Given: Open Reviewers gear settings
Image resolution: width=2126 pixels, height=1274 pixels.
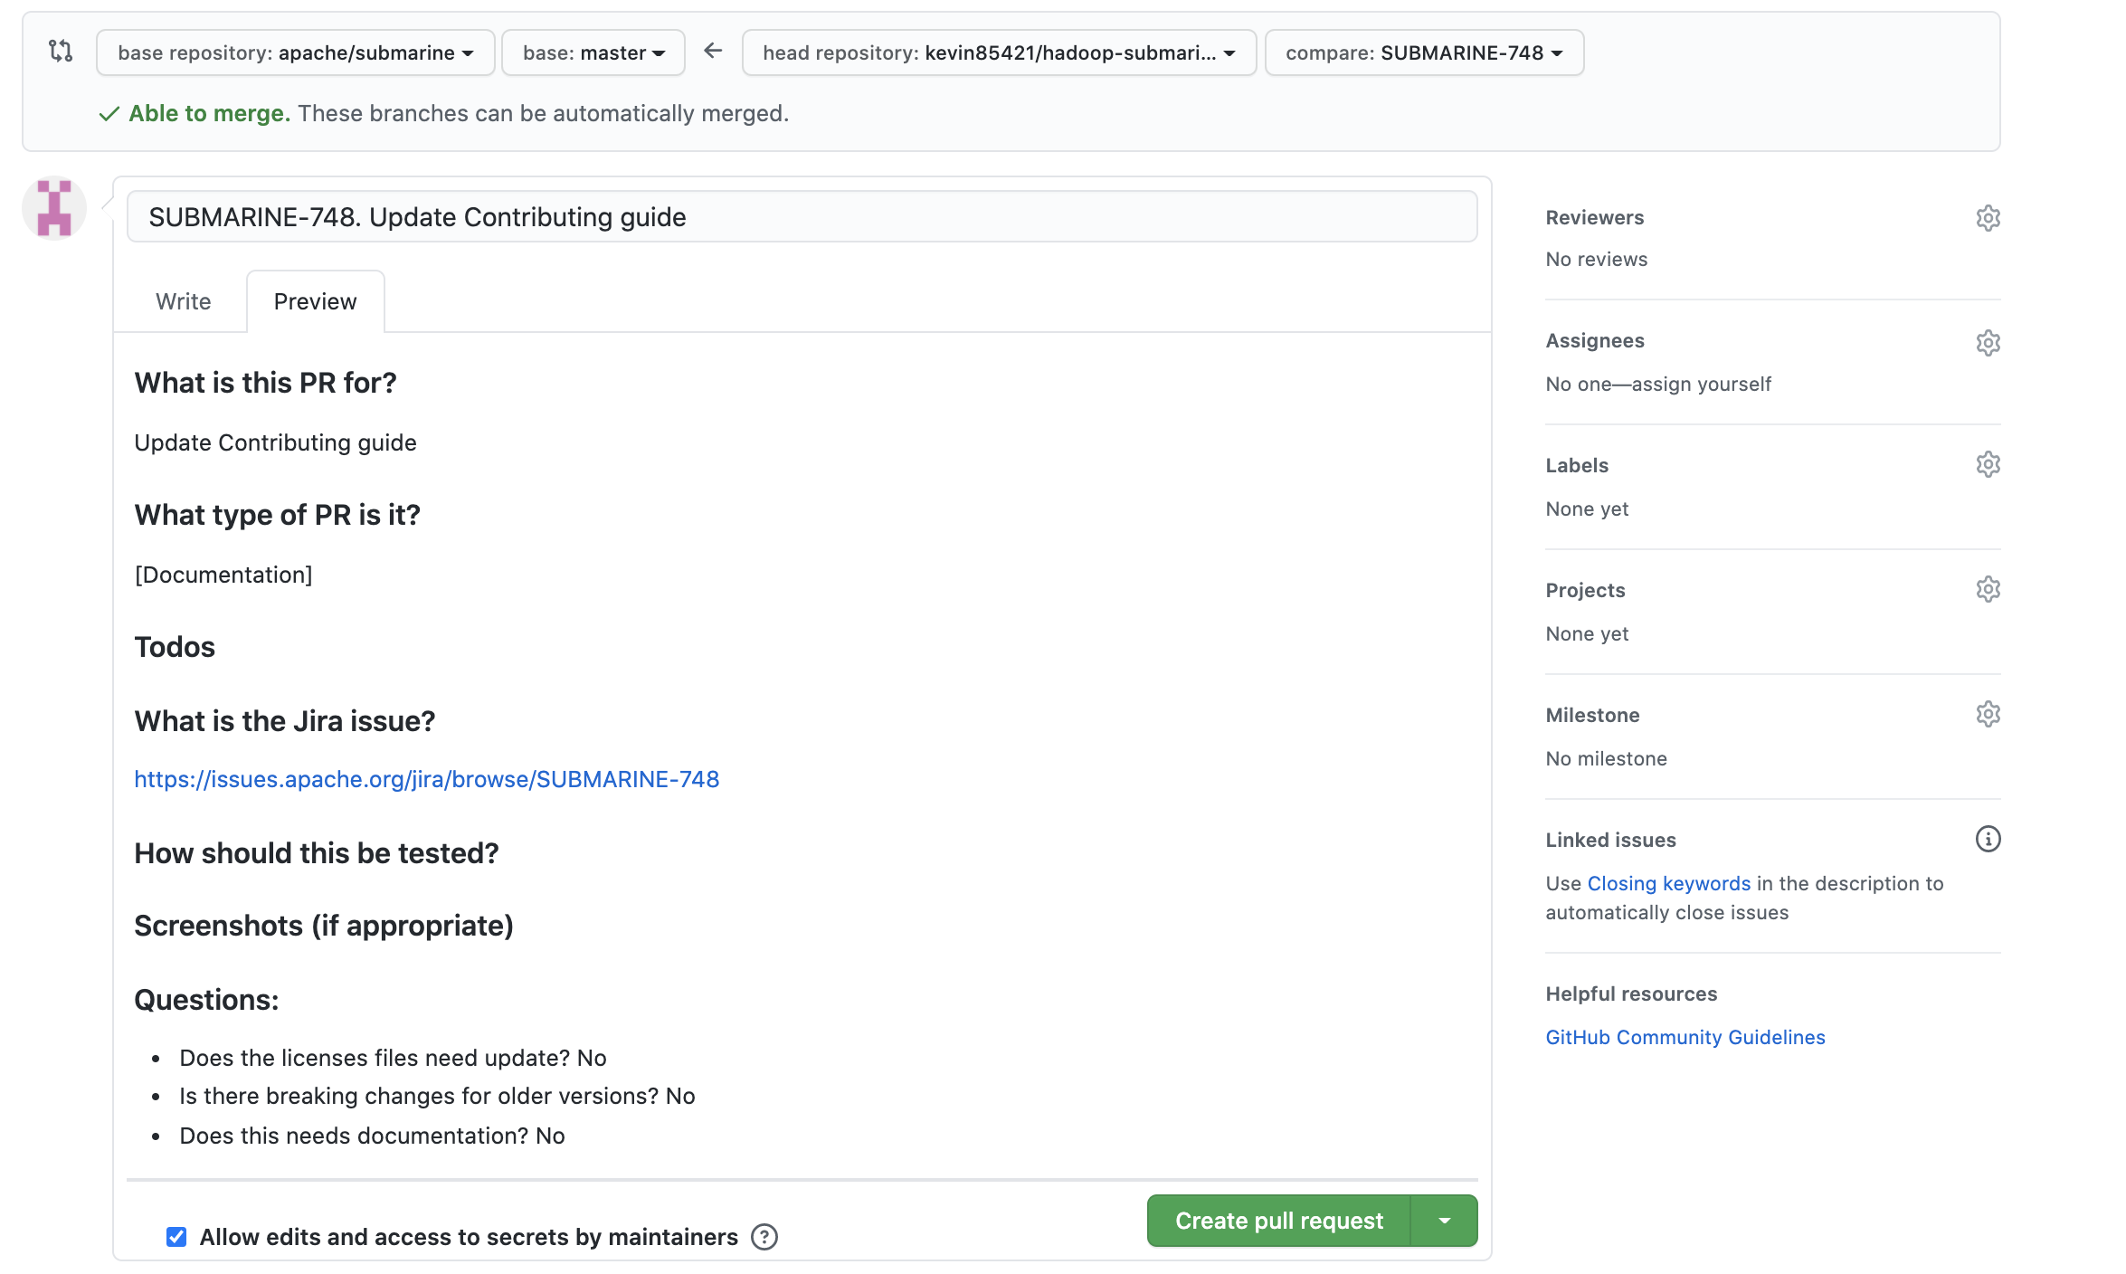Looking at the screenshot, I should tap(1988, 218).
